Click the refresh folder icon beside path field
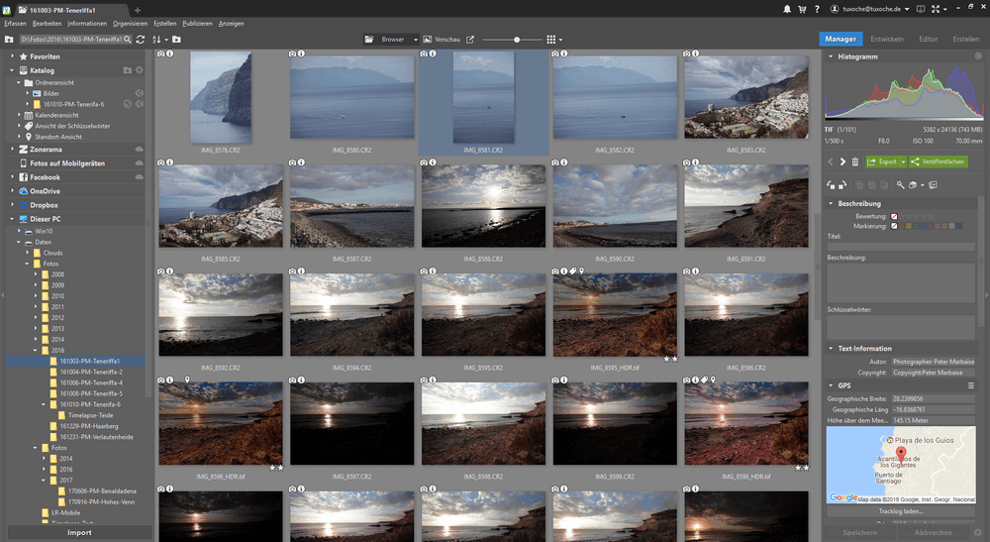This screenshot has width=990, height=542. point(141,40)
